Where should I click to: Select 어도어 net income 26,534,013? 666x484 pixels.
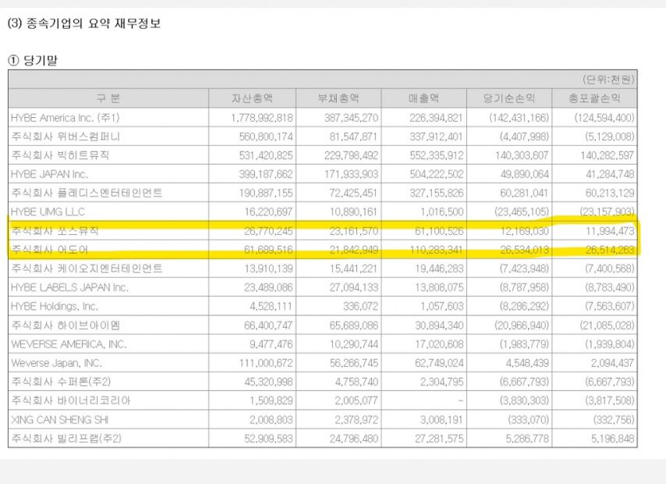[x=524, y=249]
